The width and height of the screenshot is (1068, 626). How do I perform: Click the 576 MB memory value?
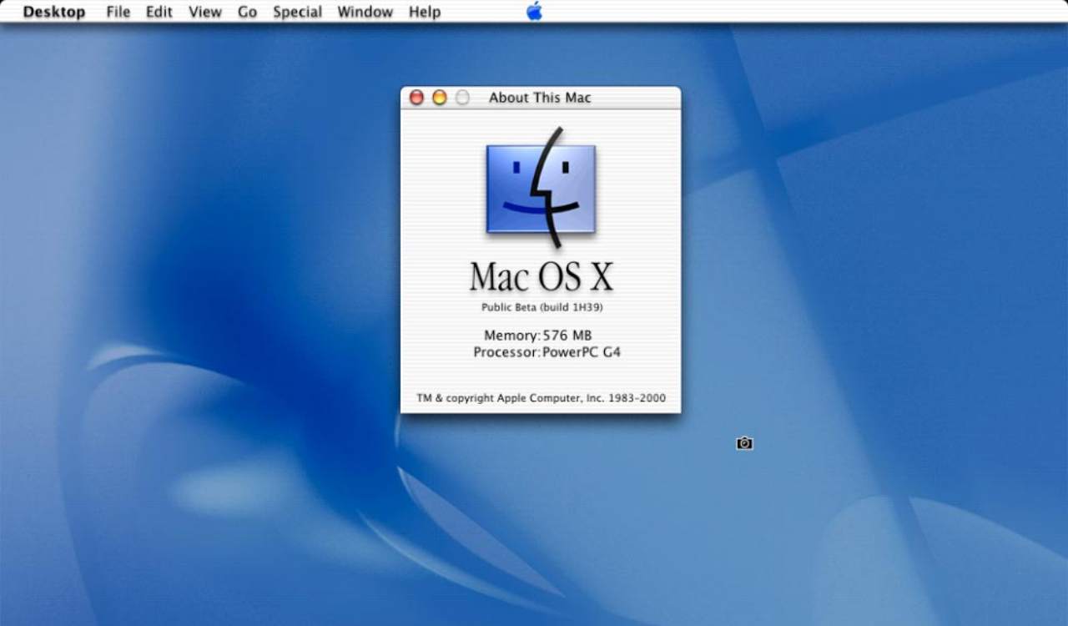pos(567,336)
